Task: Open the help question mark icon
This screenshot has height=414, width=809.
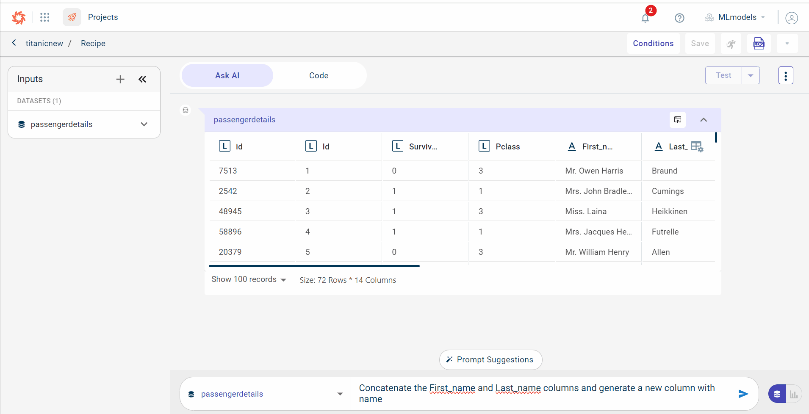Action: click(x=679, y=18)
